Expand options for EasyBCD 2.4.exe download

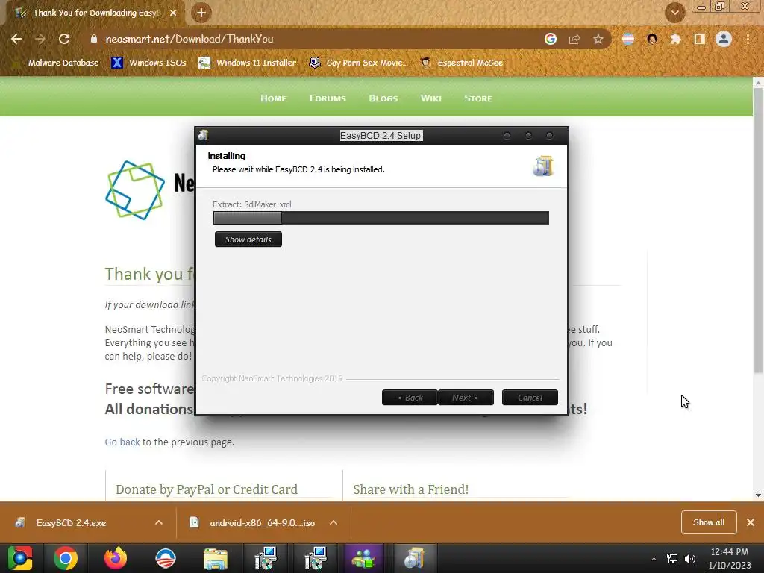tap(159, 522)
